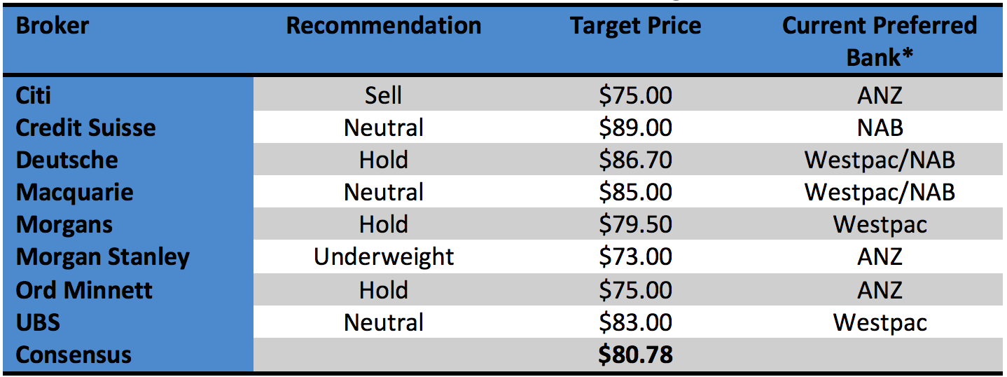Click the UBS broker name
Image resolution: width=1007 pixels, height=377 pixels.
click(38, 322)
